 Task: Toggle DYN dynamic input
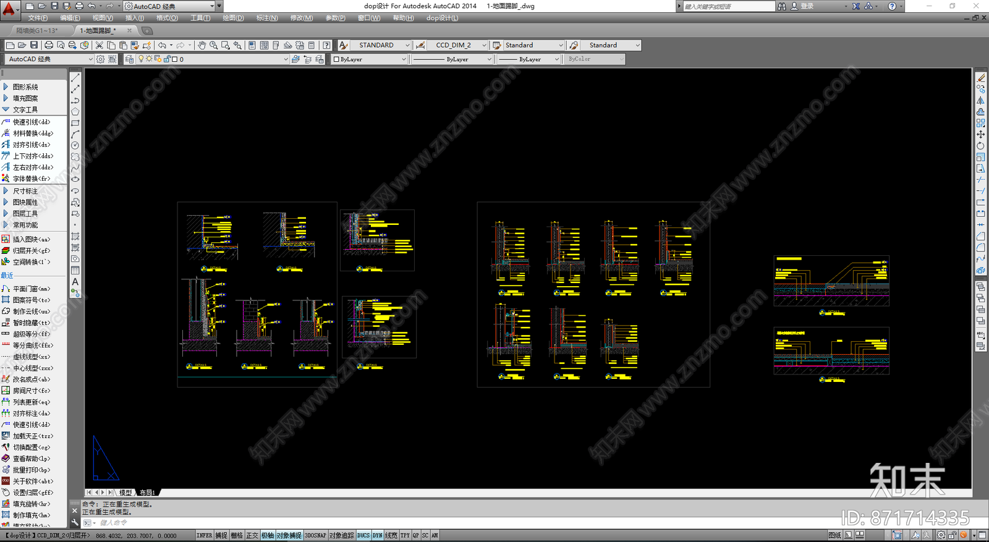pyautogui.click(x=378, y=535)
